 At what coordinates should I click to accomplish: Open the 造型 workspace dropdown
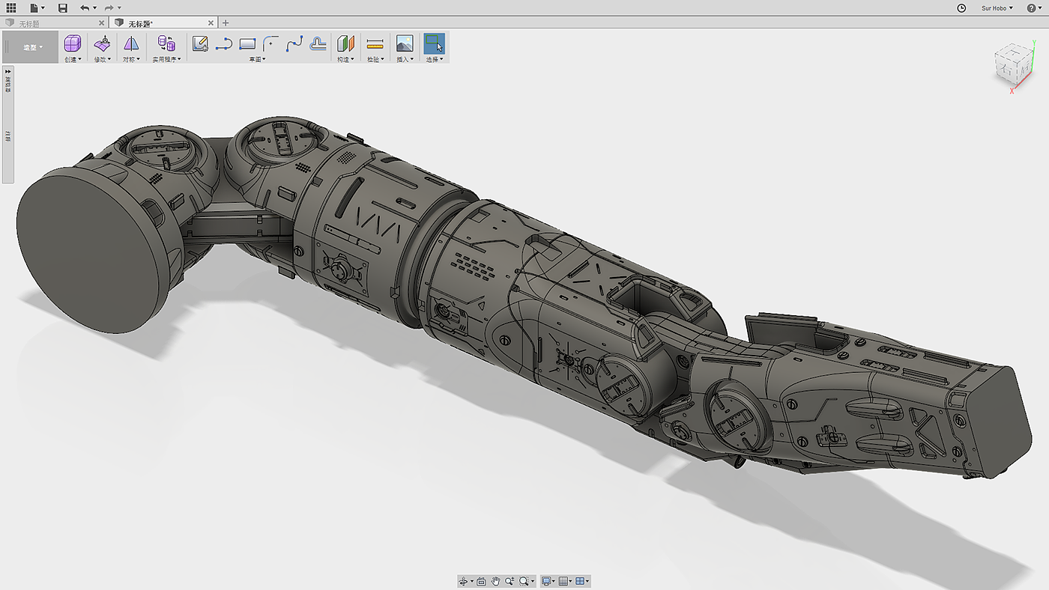[32, 47]
